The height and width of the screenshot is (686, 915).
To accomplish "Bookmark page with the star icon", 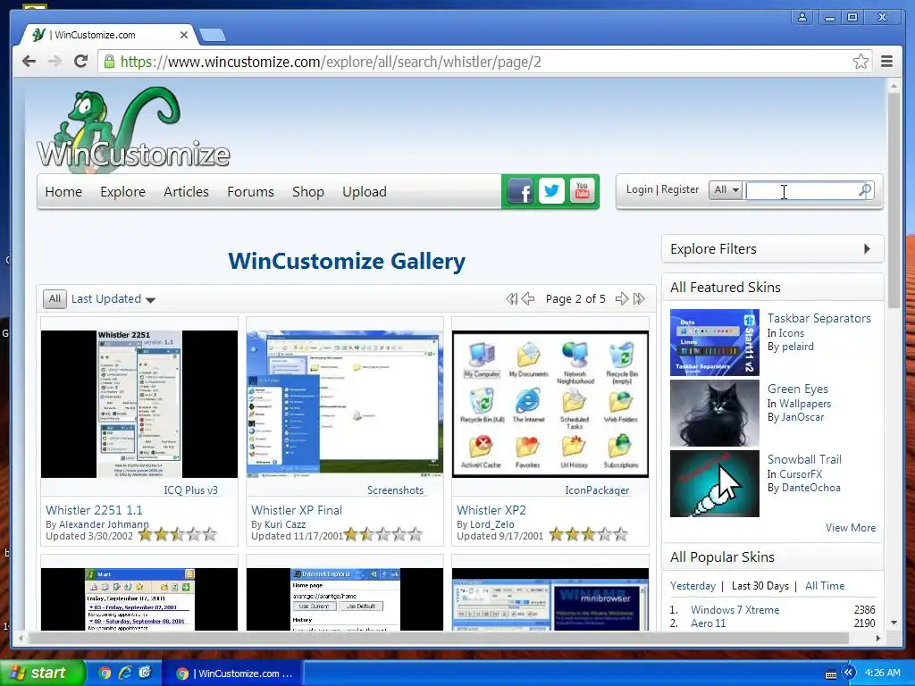I will (860, 62).
